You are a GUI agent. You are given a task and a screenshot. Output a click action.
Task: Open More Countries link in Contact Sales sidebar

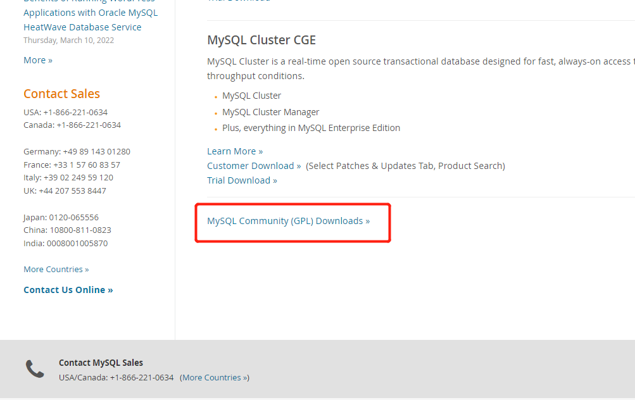click(56, 269)
